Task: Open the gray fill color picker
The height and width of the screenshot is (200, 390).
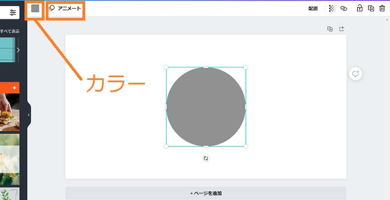Action: pyautogui.click(x=35, y=8)
